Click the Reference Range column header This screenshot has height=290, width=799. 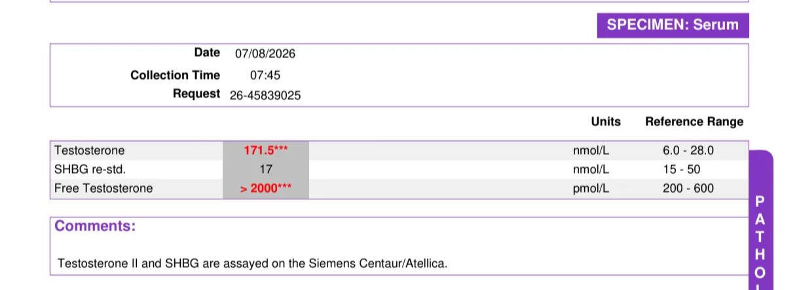point(694,121)
